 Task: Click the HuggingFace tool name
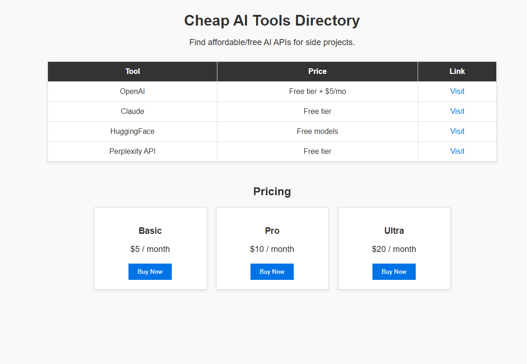(x=132, y=131)
